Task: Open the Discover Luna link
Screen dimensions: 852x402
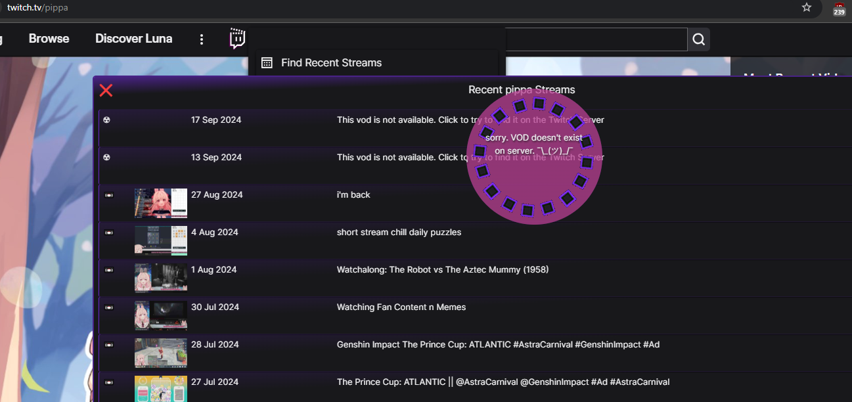Action: (x=134, y=39)
